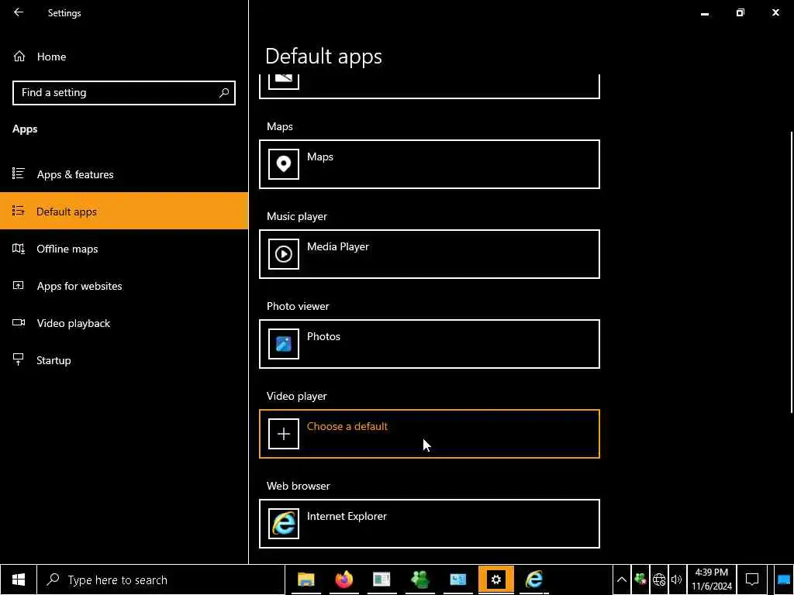Click the Home house icon
The image size is (794, 595).
coord(19,57)
